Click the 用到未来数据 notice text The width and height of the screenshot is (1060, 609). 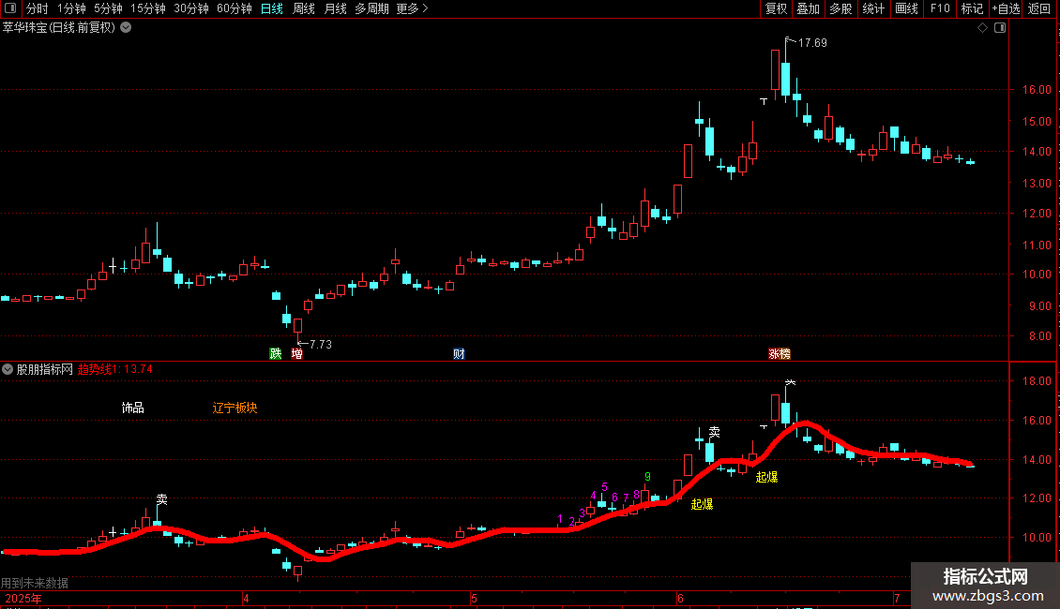click(35, 583)
